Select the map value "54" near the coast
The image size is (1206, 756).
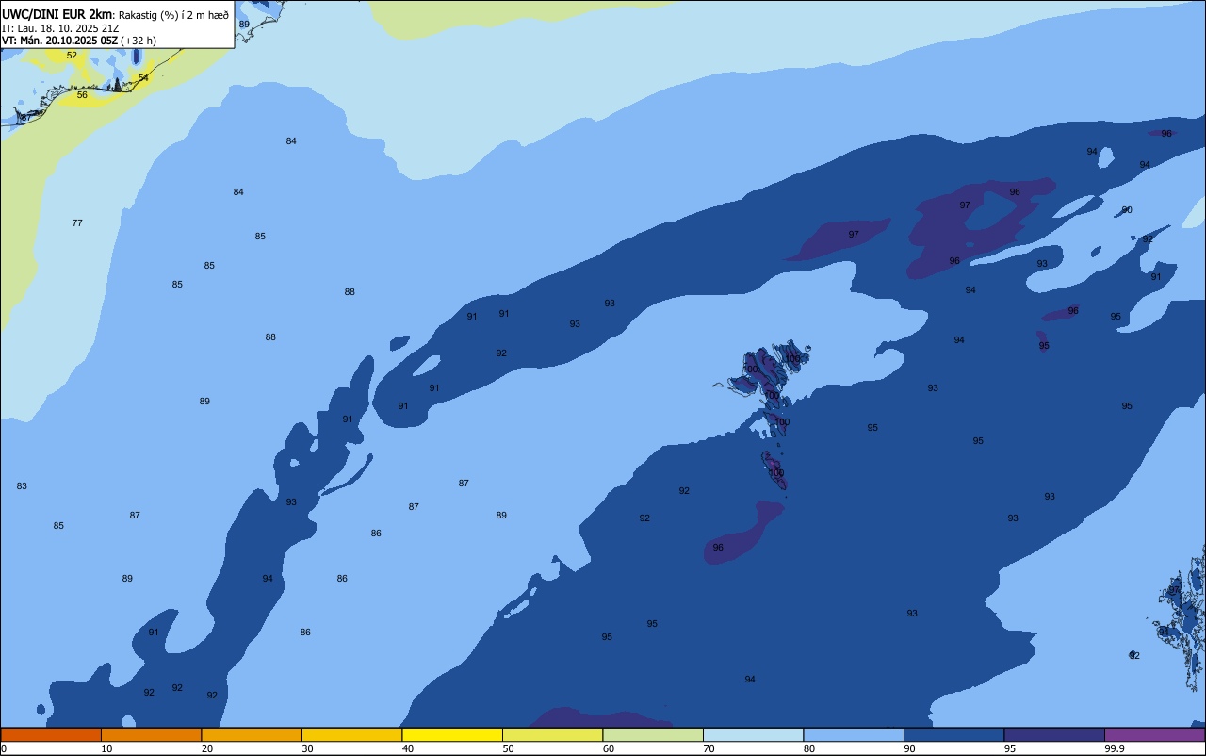click(x=143, y=78)
